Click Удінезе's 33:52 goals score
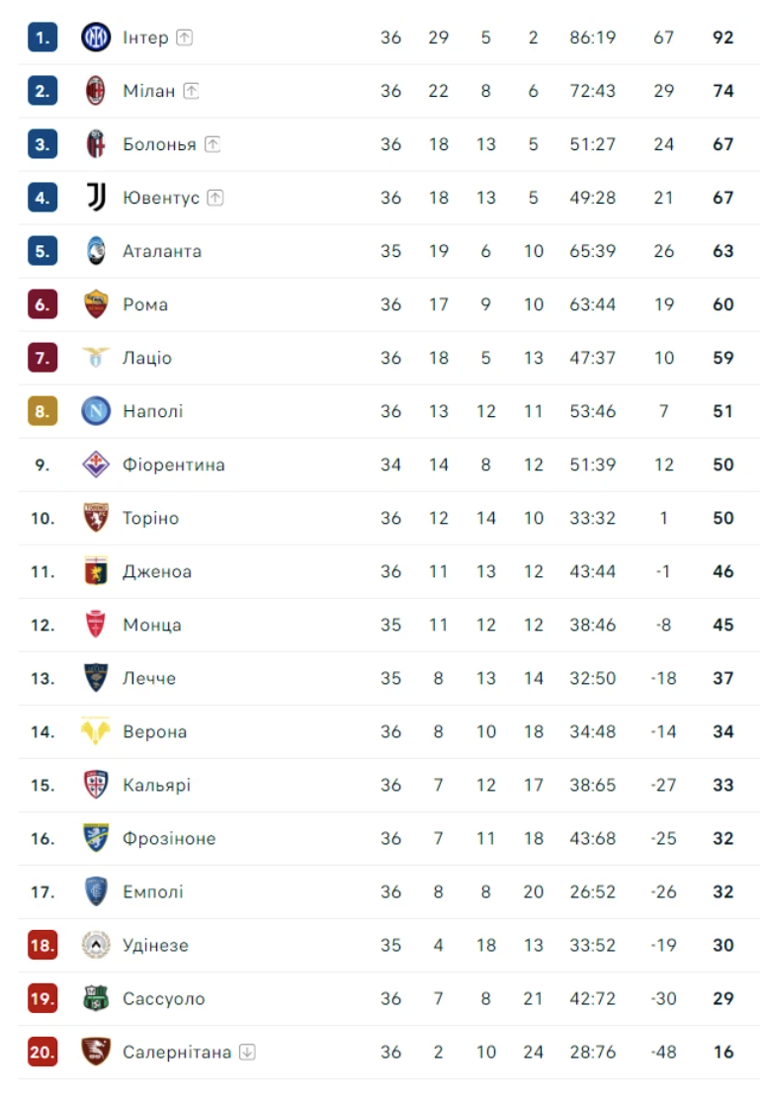 [593, 945]
